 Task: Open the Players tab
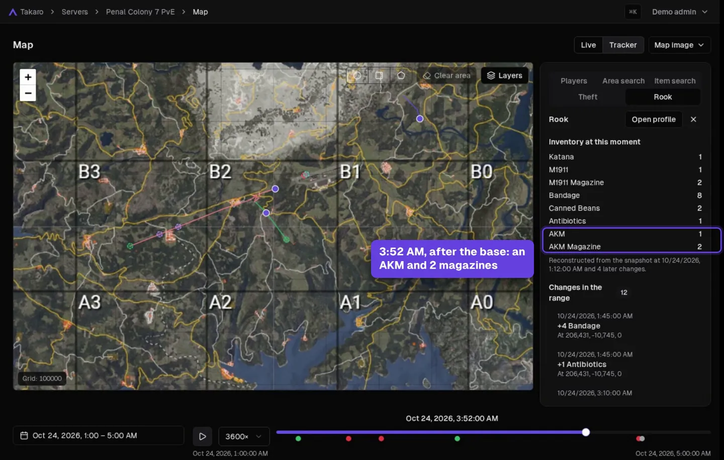(x=574, y=81)
